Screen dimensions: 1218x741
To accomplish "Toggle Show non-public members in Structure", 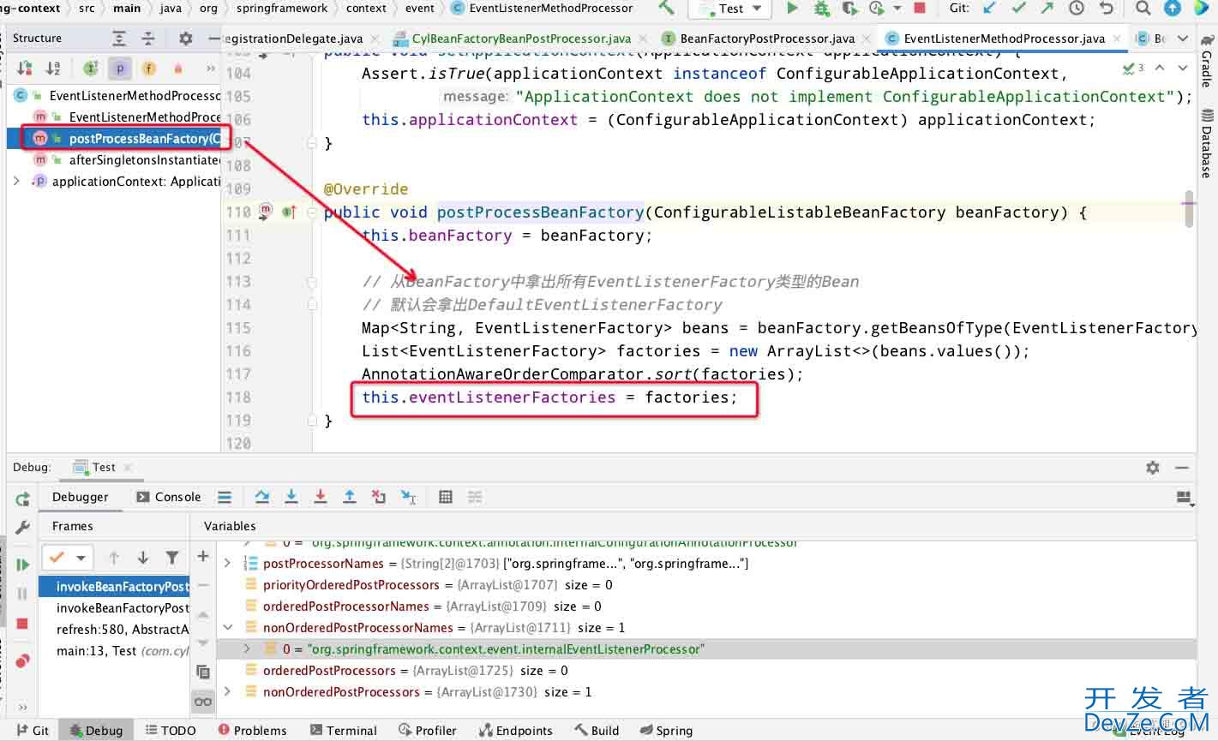I will [178, 68].
